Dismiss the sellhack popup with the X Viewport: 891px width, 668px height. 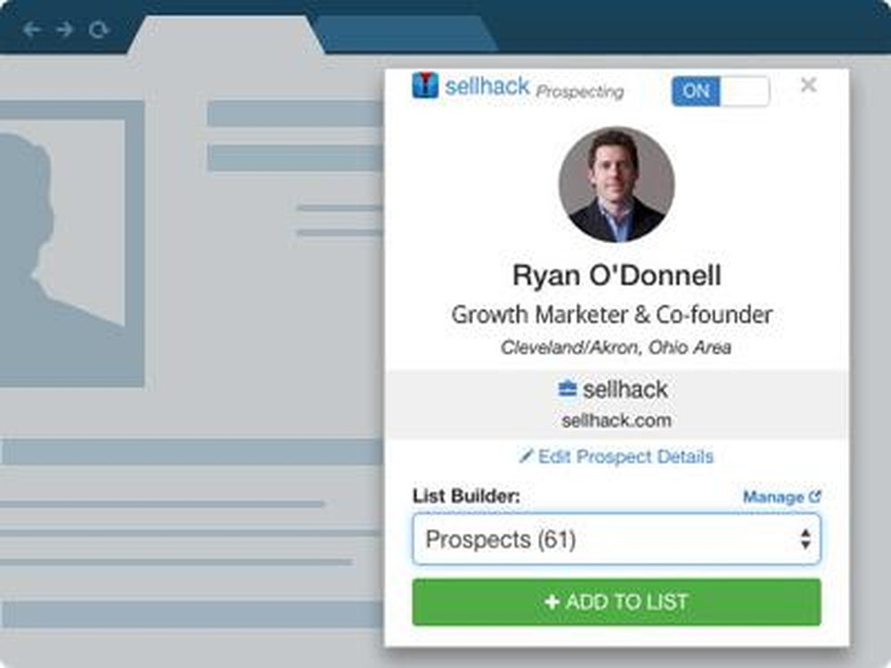click(808, 86)
